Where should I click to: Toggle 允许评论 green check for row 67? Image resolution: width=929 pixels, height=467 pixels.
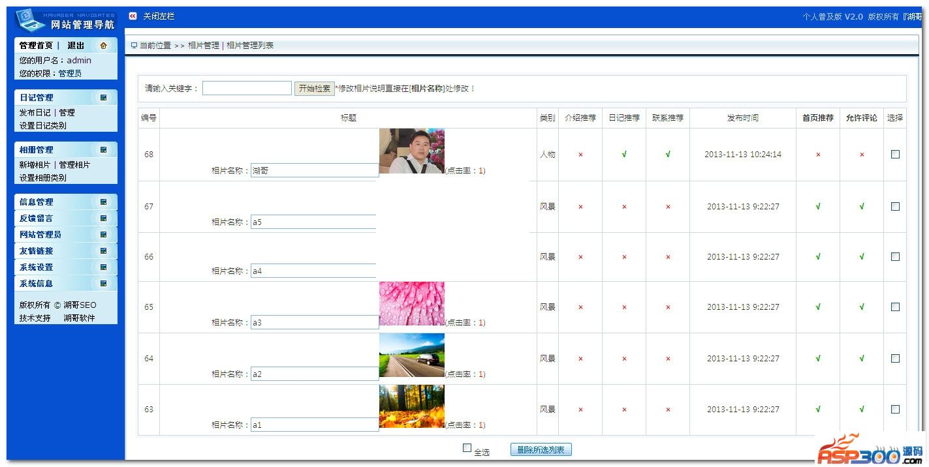click(862, 207)
